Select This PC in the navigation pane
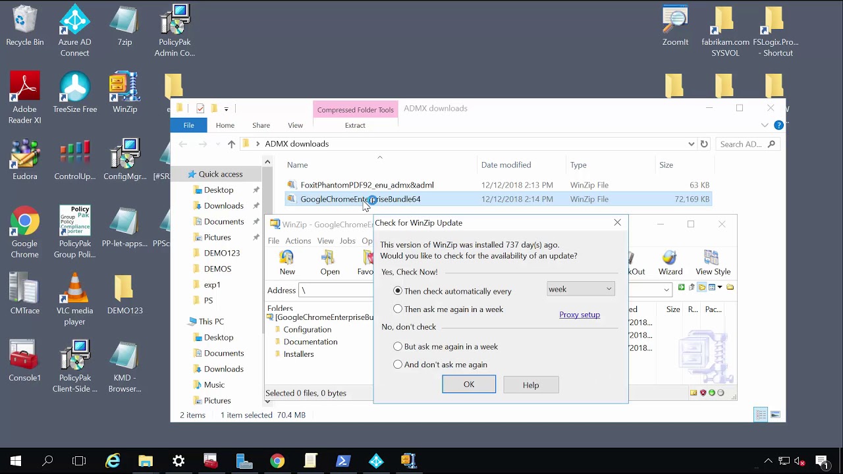 point(211,321)
